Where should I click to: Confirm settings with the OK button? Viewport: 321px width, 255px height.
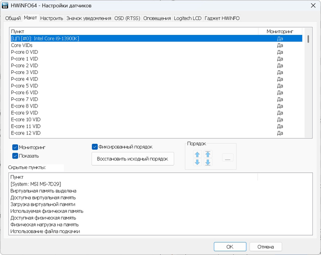(230, 247)
